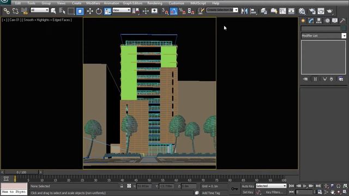Select the Select and Link tool
The image size is (349, 196).
(7, 11)
